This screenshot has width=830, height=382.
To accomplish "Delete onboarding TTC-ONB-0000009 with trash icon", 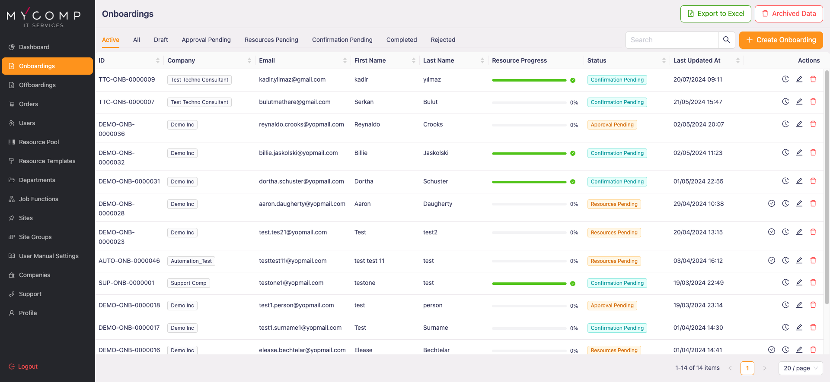I will [813, 79].
